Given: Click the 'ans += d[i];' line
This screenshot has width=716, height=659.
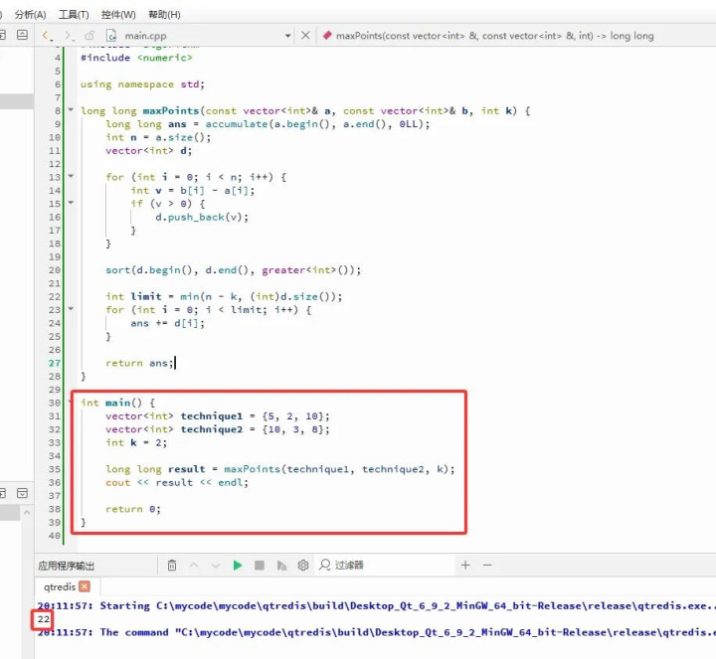Looking at the screenshot, I should coord(167,324).
